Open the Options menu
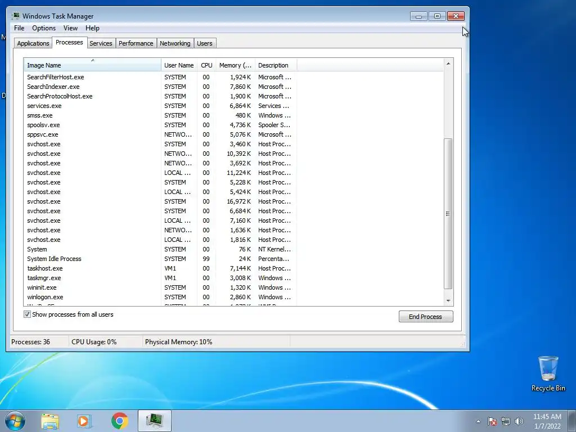This screenshot has height=432, width=576. point(44,28)
